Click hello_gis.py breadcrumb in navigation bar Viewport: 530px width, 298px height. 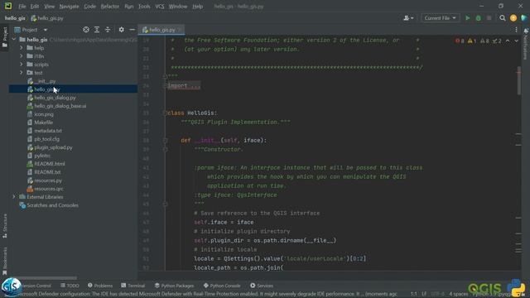coord(47,18)
